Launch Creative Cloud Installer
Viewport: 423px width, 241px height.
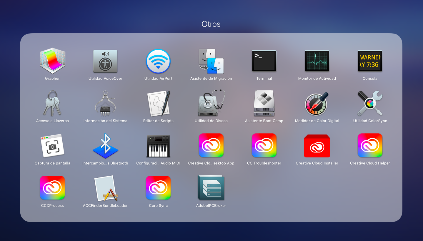tap(317, 146)
